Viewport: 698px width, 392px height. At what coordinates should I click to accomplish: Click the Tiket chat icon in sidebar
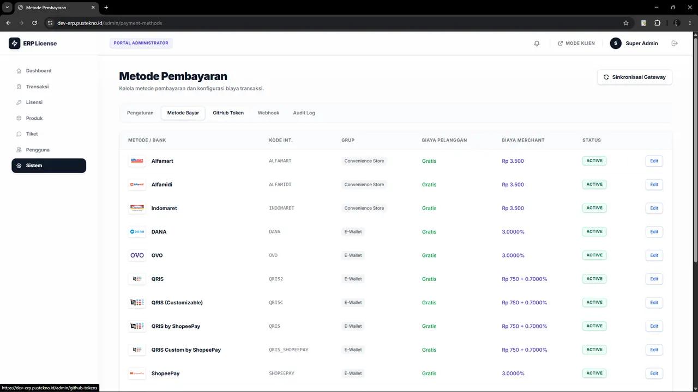19,134
